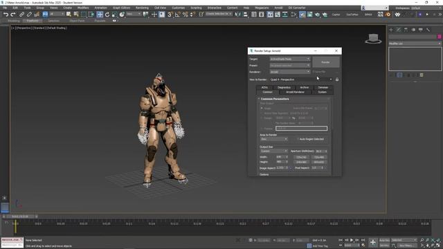This screenshot has height=249, width=443.
Task: Open the Modifiers menu
Action: pos(83,8)
